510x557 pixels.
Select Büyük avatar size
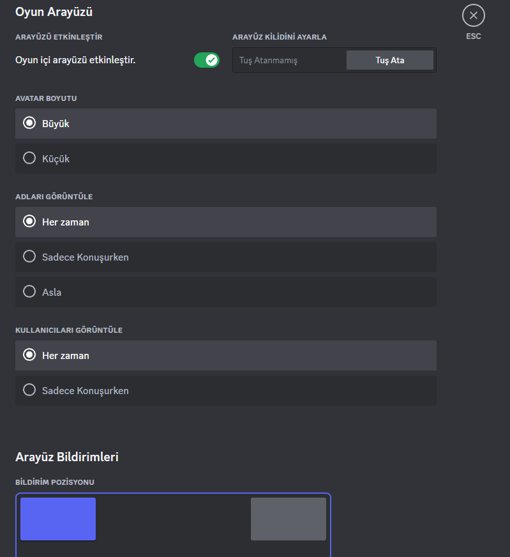click(226, 124)
